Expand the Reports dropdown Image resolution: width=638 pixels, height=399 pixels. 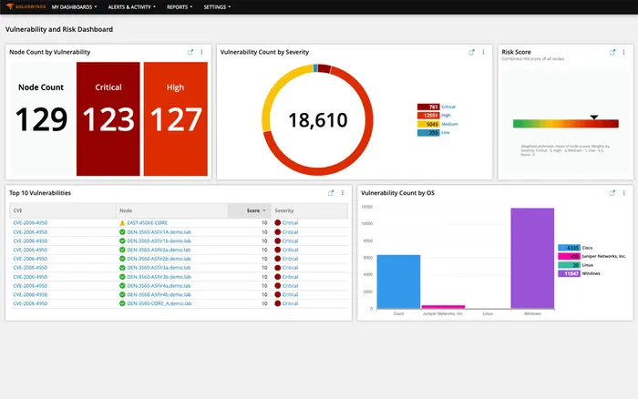click(180, 6)
